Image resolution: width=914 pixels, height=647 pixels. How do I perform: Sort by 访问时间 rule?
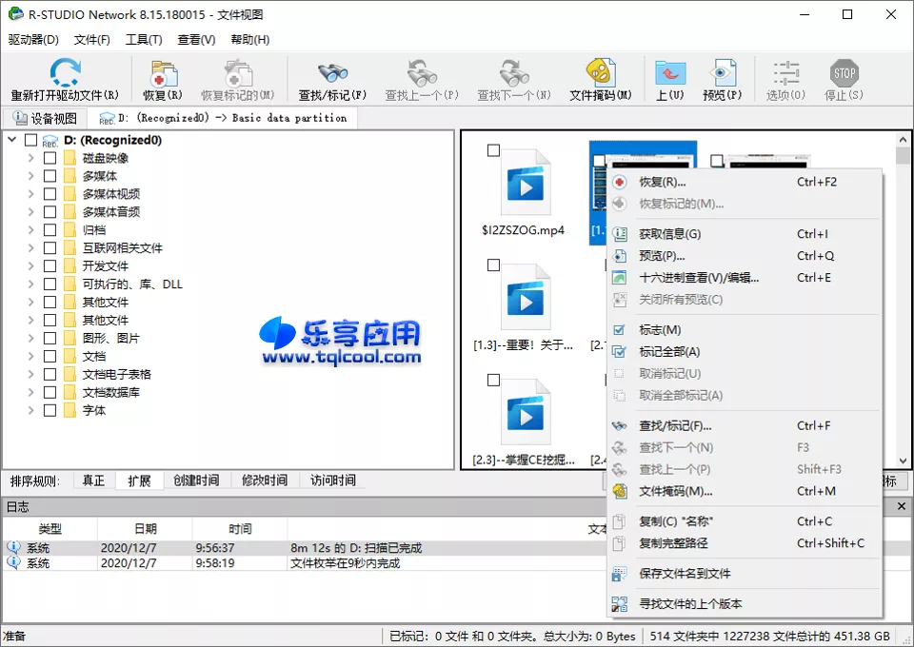coord(333,480)
